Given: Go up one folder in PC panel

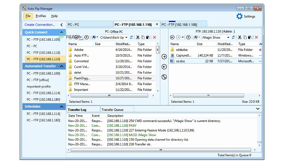Looking at the screenshot, I should click(x=87, y=37).
